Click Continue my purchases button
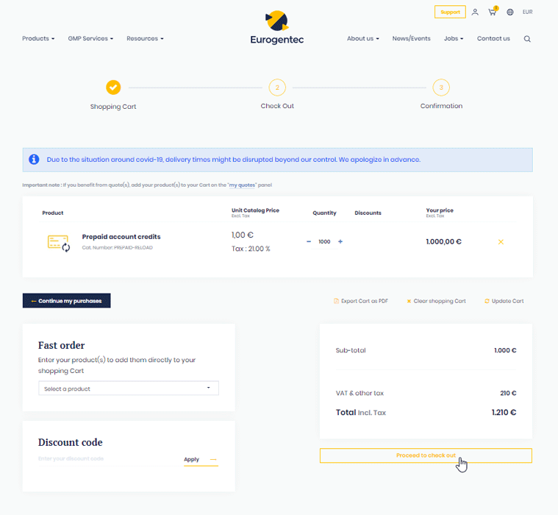 (x=67, y=301)
